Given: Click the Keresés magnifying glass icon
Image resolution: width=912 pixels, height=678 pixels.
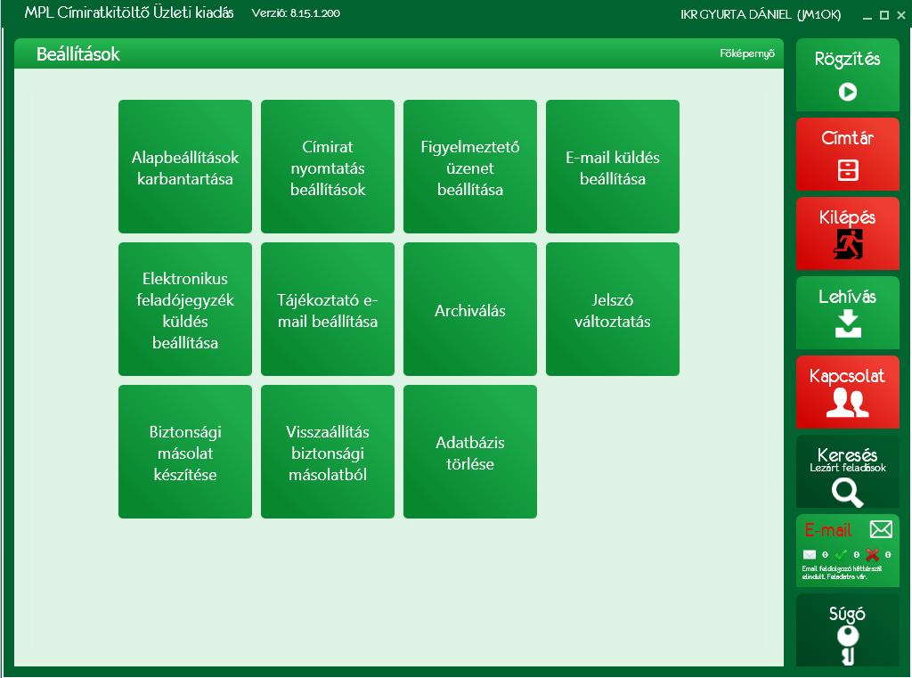Looking at the screenshot, I should pos(848,493).
